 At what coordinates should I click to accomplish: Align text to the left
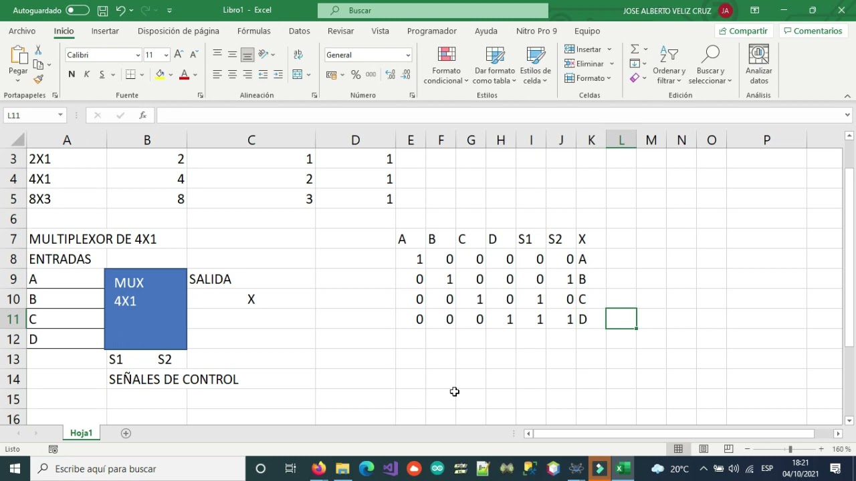(217, 74)
